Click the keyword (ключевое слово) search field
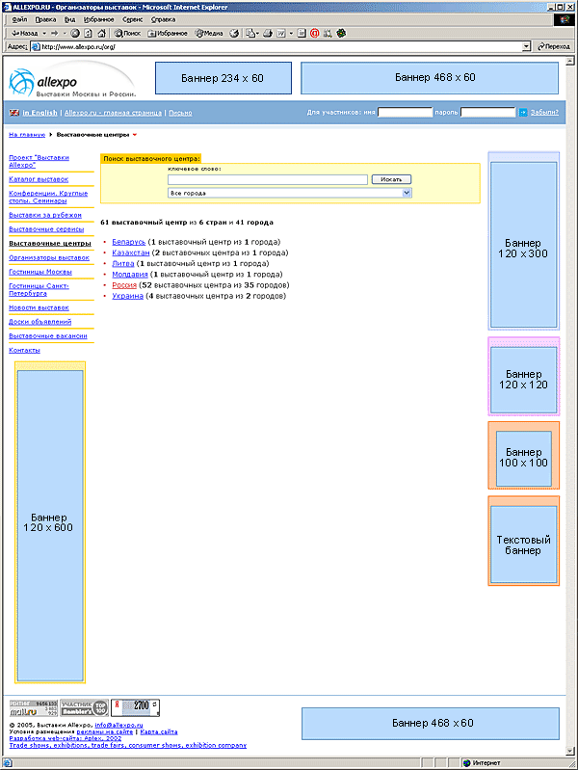The width and height of the screenshot is (578, 770). tap(268, 180)
